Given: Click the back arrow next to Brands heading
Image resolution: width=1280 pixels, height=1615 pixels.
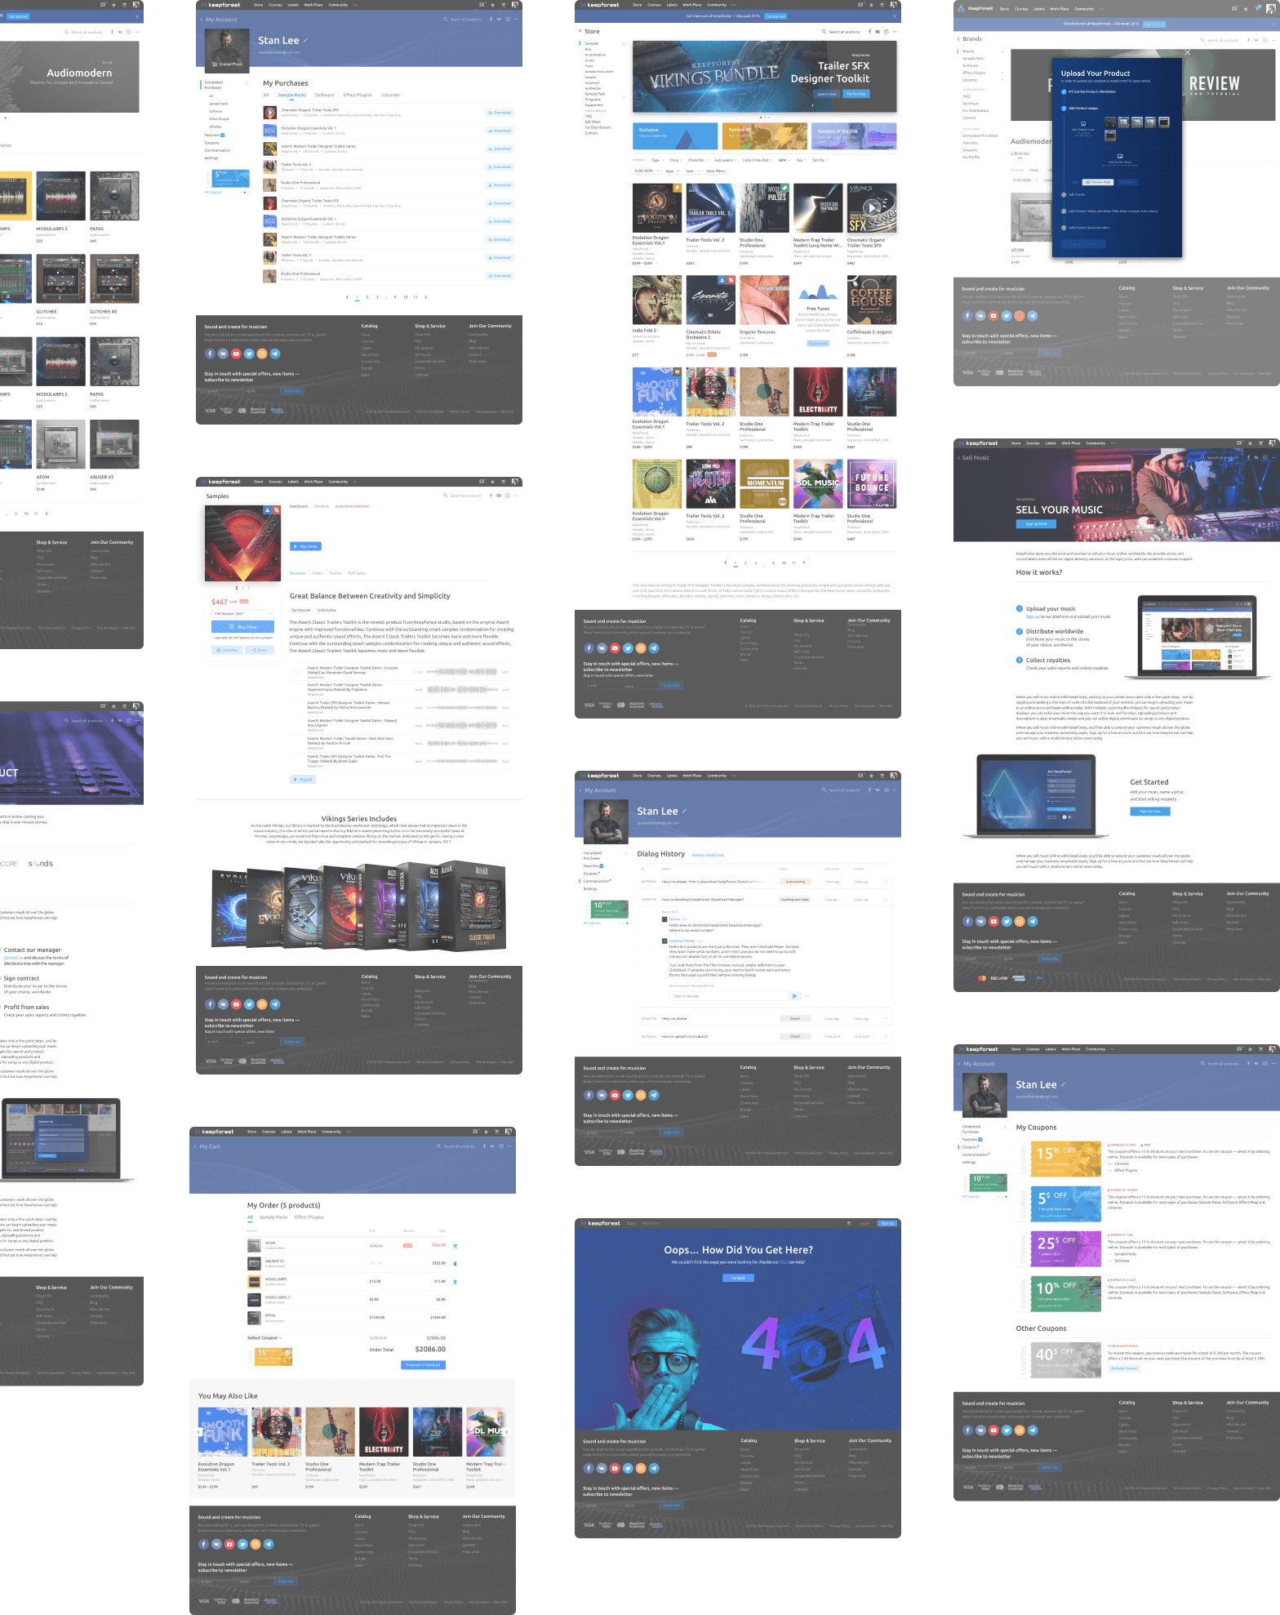Looking at the screenshot, I should pyautogui.click(x=958, y=39).
